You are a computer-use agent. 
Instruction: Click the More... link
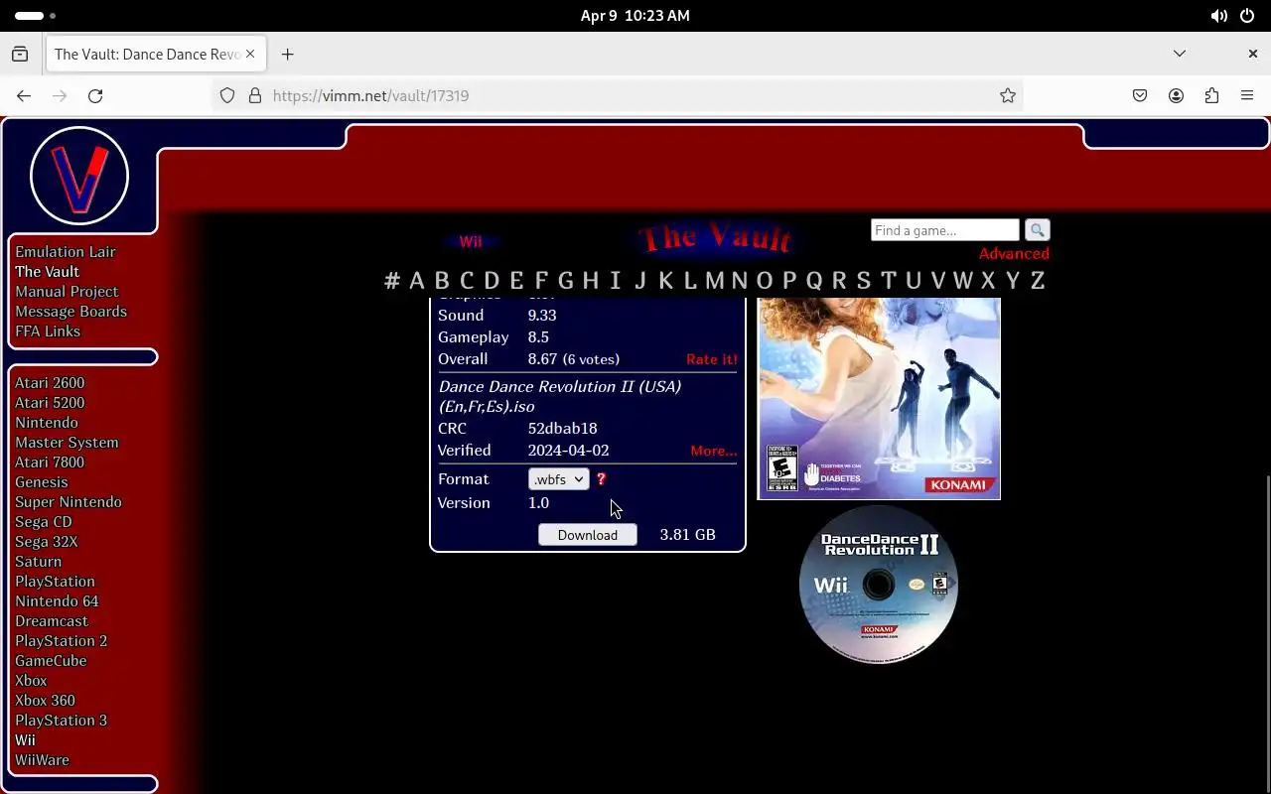[714, 450]
